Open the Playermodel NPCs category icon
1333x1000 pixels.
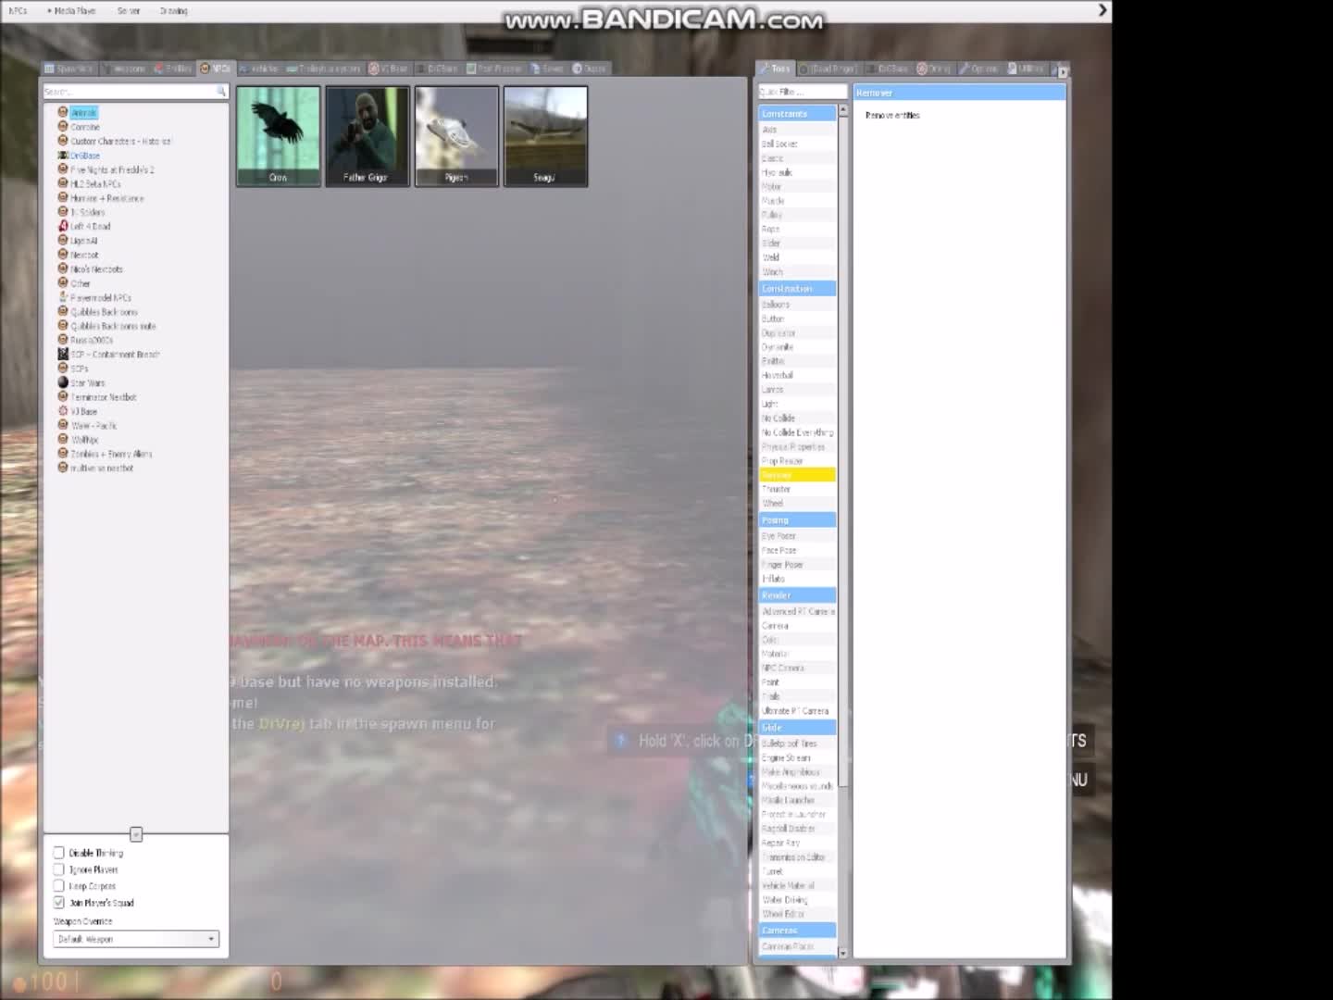(x=63, y=297)
